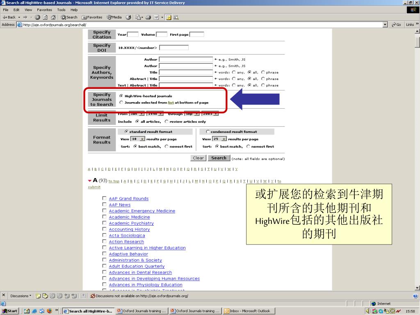Open the Acta Sociologica link
Image resolution: width=420 pixels, height=315 pixels.
click(x=127, y=235)
